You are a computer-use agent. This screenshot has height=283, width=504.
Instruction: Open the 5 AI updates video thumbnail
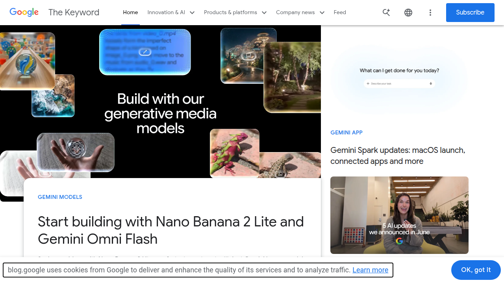click(x=399, y=215)
